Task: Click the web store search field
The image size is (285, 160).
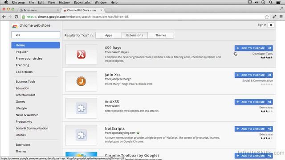Action: [x=36, y=35]
